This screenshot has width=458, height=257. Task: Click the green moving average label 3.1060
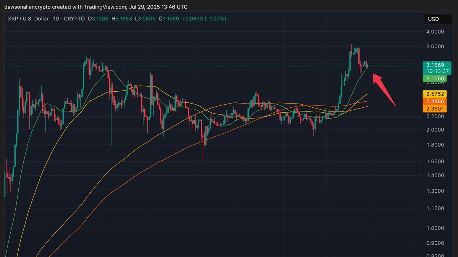(x=435, y=79)
